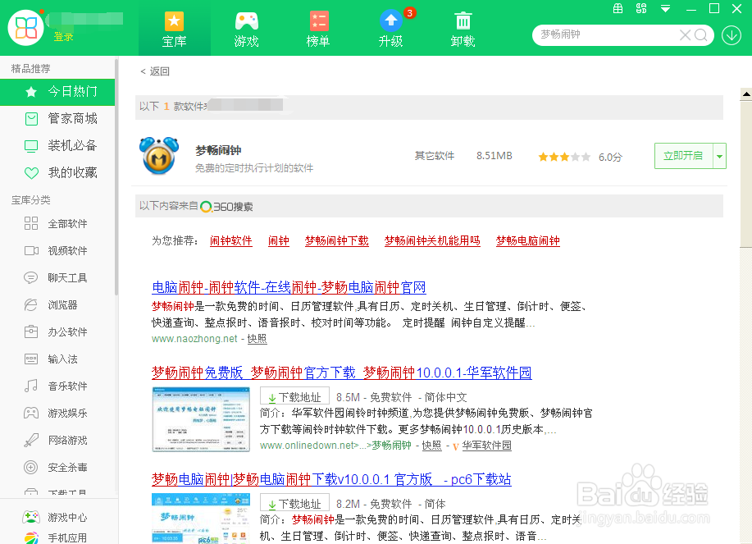Open the 宝库 tab
Viewport: 752px width, 544px height.
tap(174, 29)
